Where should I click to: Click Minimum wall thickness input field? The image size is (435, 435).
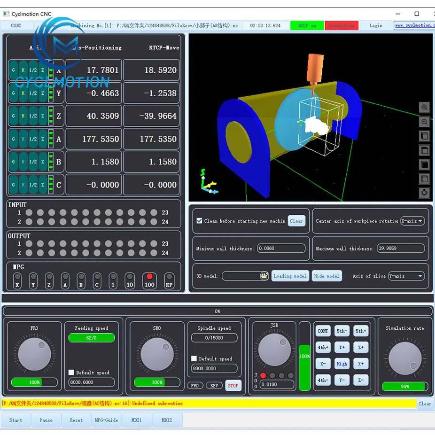281,249
